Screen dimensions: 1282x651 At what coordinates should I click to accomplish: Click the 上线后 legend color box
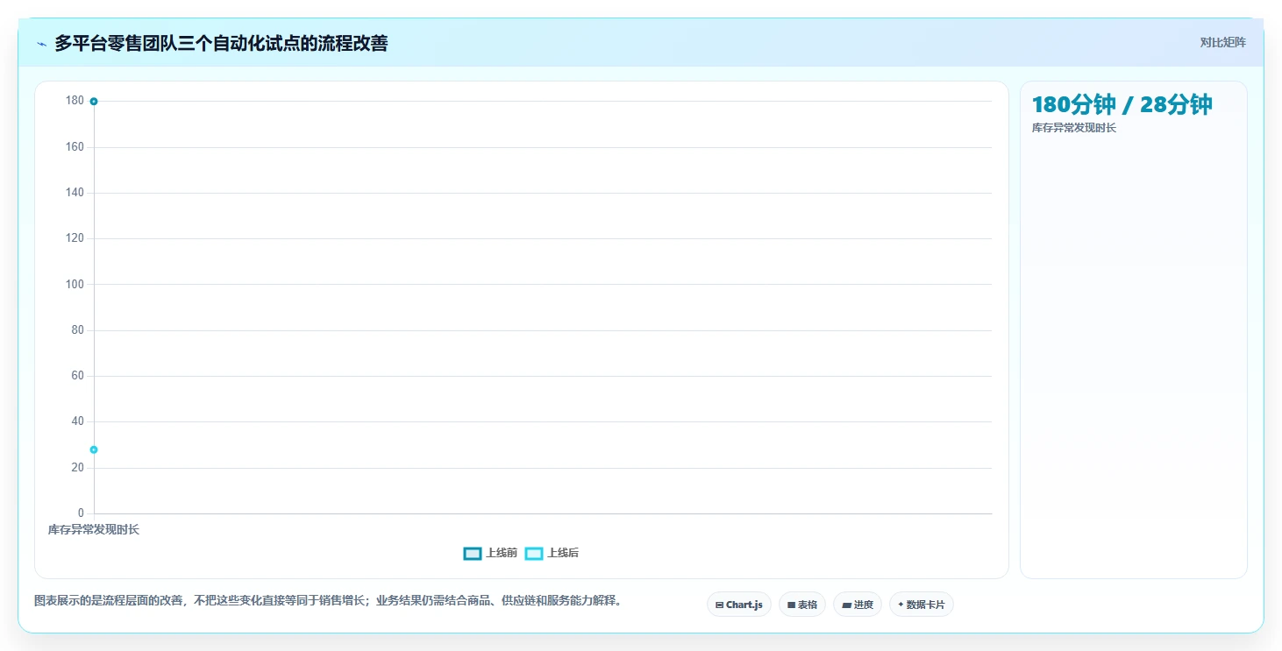pos(534,553)
